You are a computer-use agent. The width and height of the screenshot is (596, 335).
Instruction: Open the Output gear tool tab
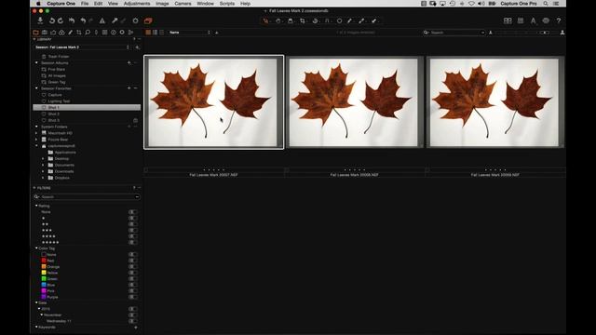pyautogui.click(x=122, y=33)
